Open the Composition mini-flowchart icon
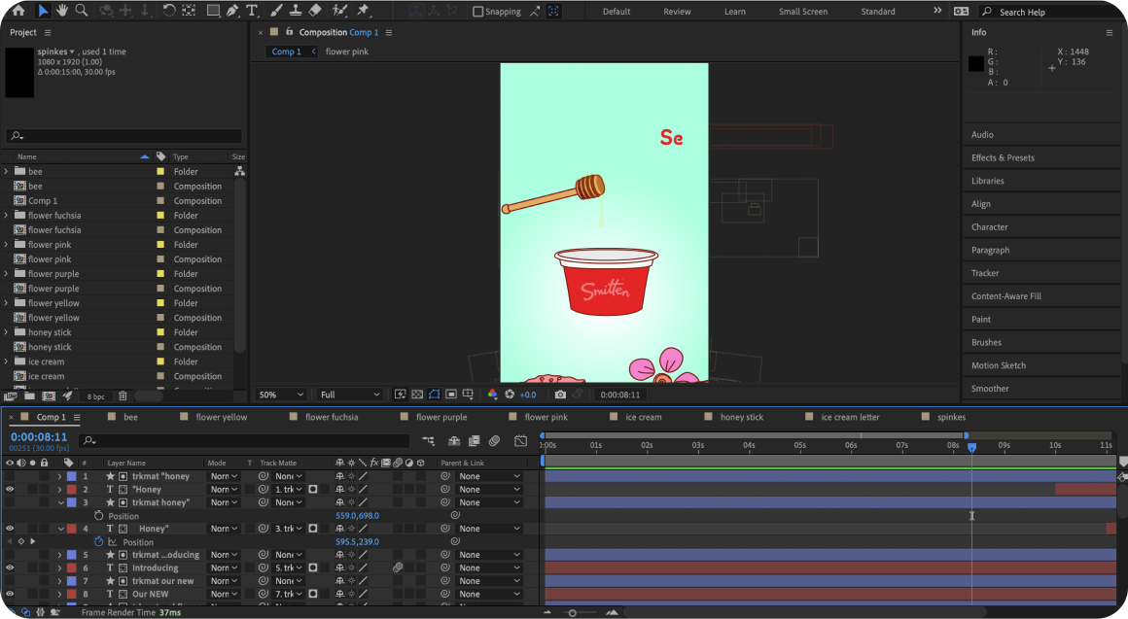Viewport: 1128px width, 619px height. (x=428, y=441)
